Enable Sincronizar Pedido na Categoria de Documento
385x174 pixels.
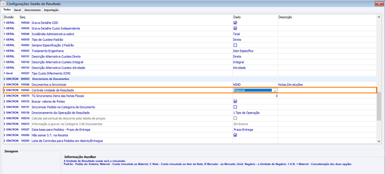tap(235, 107)
